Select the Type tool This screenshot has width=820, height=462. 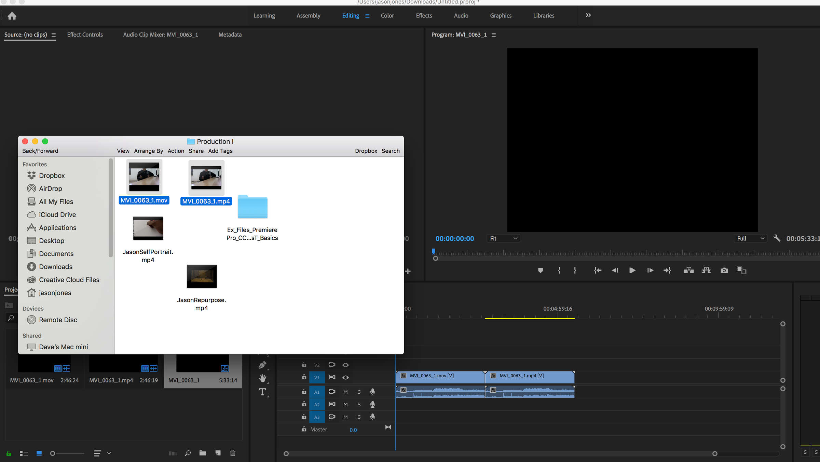click(262, 392)
